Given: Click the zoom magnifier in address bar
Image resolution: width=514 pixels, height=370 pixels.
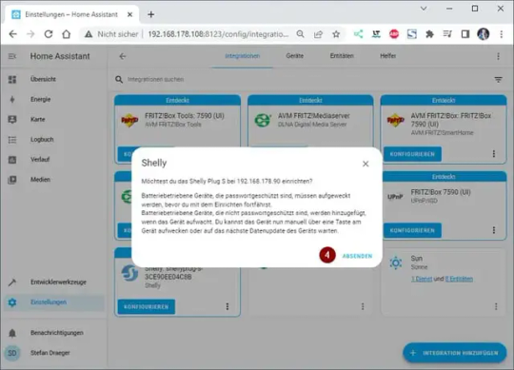Looking at the screenshot, I should click(300, 34).
